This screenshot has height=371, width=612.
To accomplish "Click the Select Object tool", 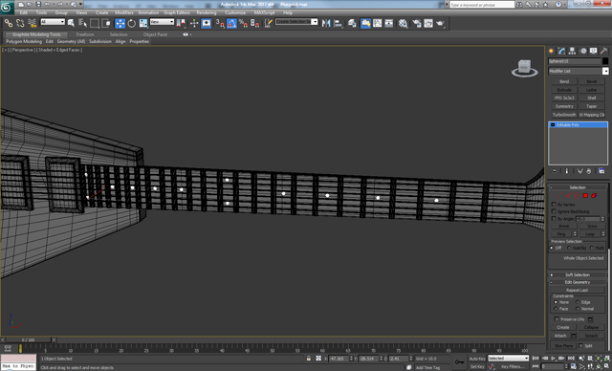I will [x=71, y=23].
